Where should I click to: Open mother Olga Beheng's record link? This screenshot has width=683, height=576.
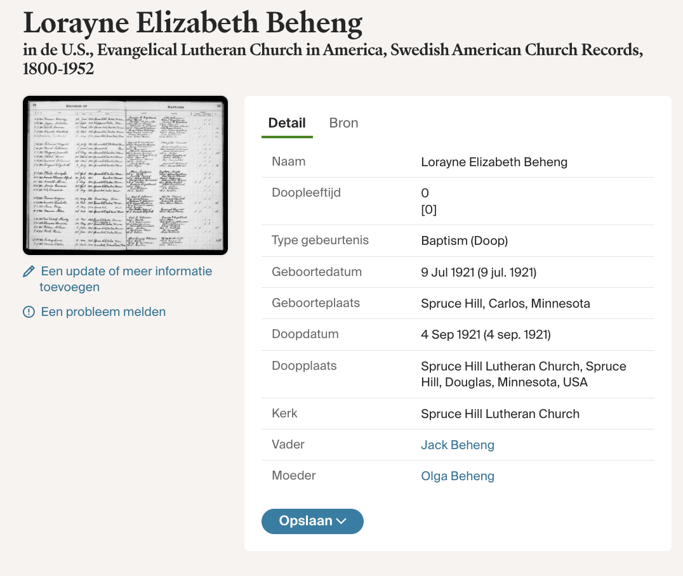[457, 476]
